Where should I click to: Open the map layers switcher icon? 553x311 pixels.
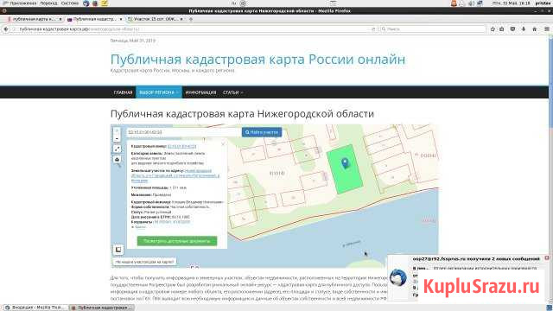click(x=118, y=250)
